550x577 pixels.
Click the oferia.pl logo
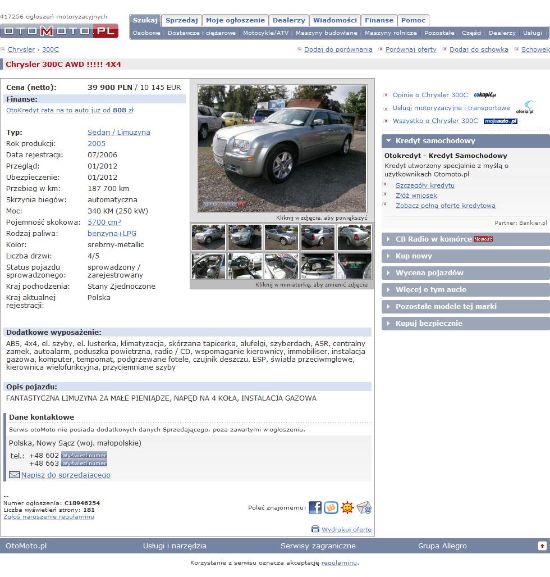pos(525,107)
